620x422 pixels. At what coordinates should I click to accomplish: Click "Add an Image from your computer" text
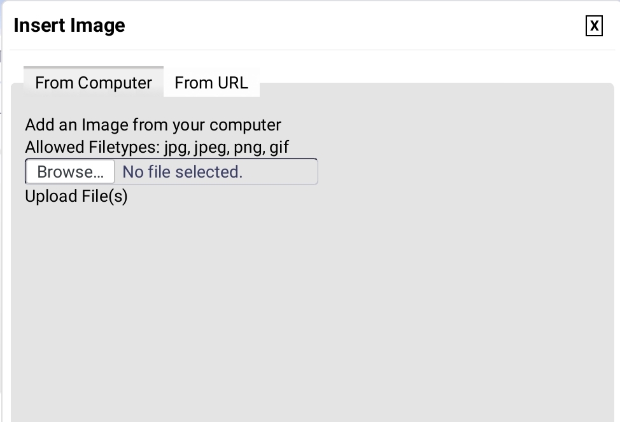153,125
